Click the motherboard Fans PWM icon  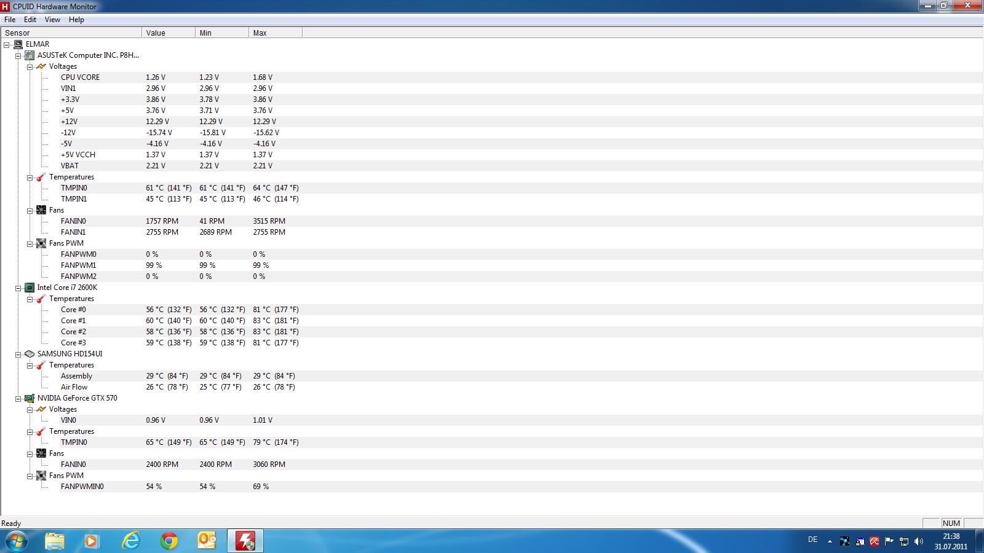pos(41,243)
